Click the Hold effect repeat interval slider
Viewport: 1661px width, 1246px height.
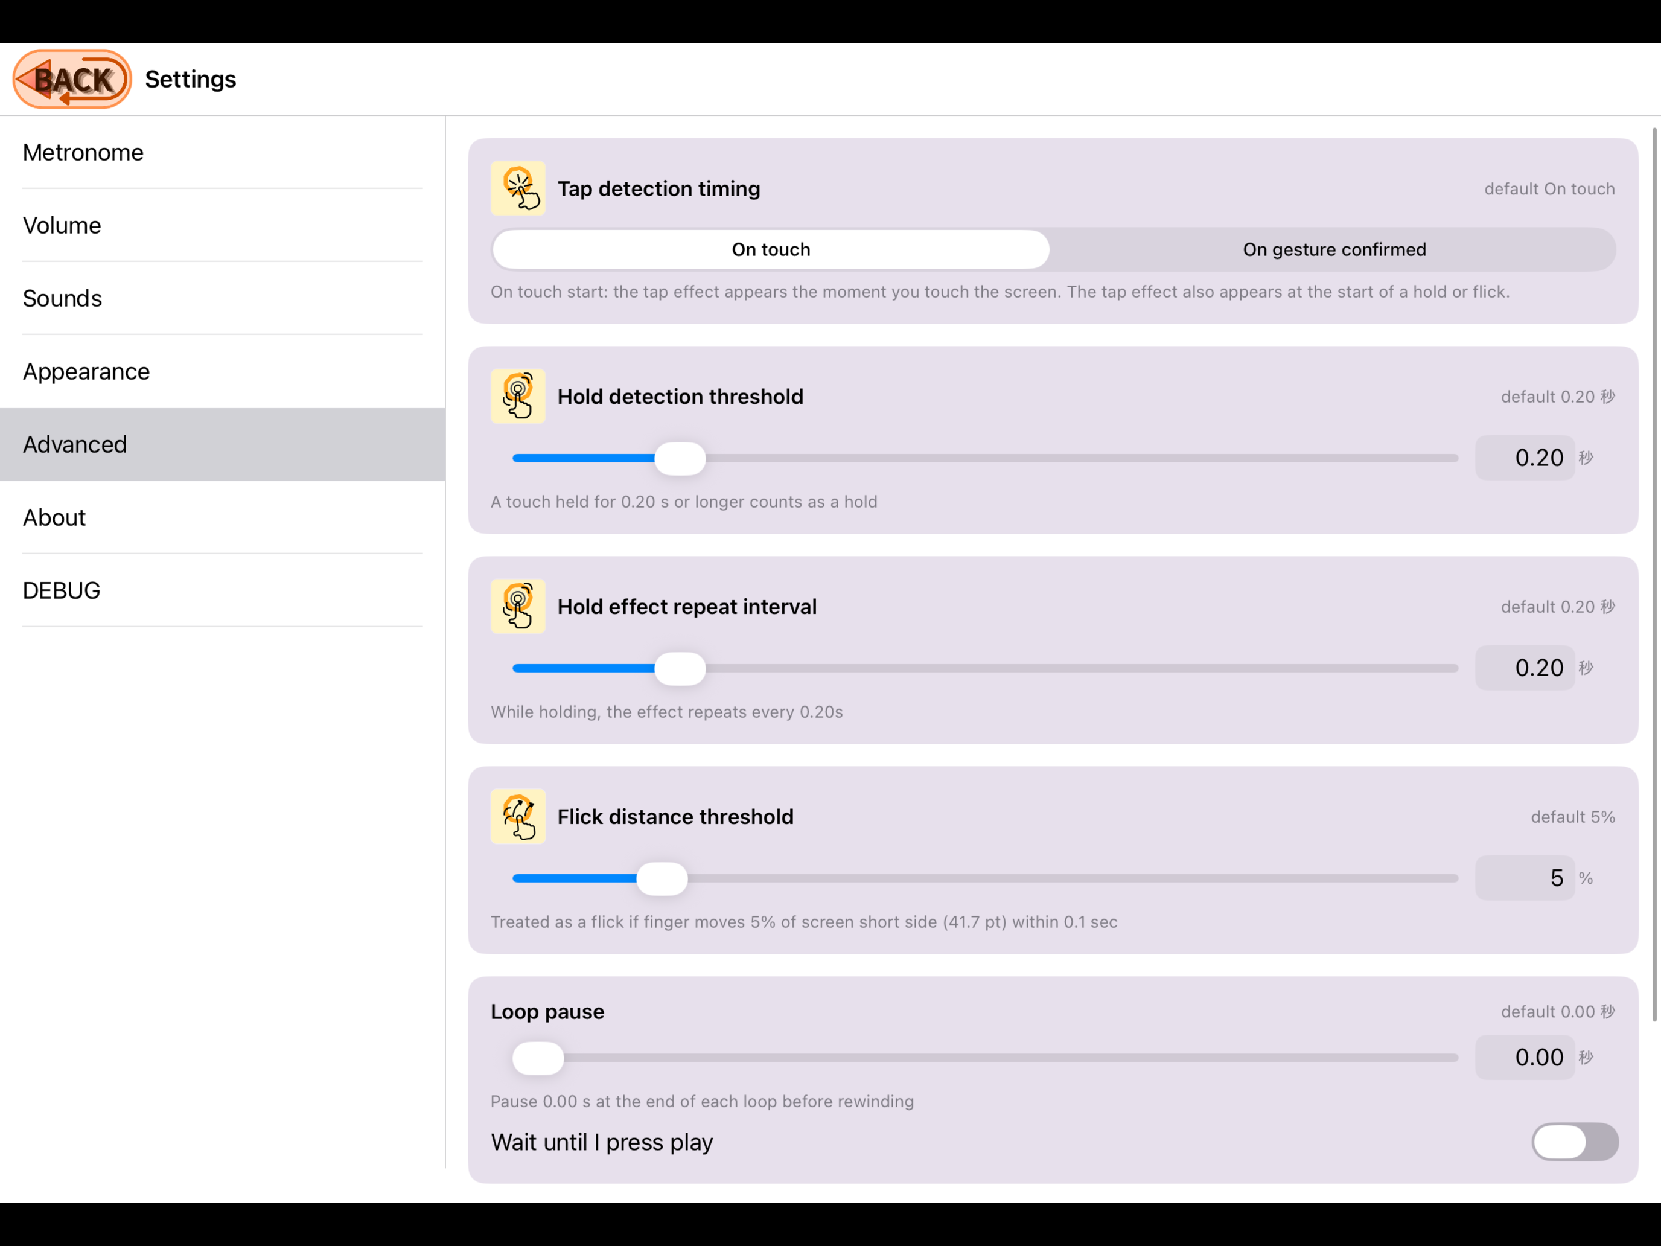(x=985, y=668)
